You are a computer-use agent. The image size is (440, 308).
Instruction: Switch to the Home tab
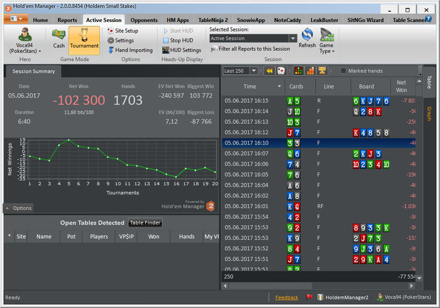point(40,20)
